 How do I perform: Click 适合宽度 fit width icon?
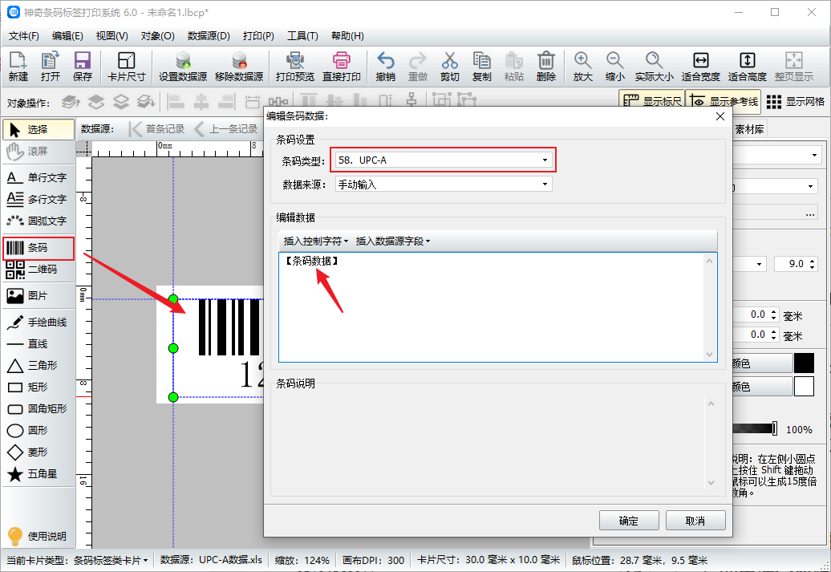(700, 67)
